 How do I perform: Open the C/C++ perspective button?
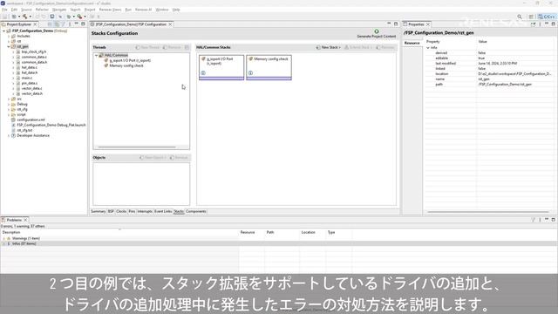(547, 17)
